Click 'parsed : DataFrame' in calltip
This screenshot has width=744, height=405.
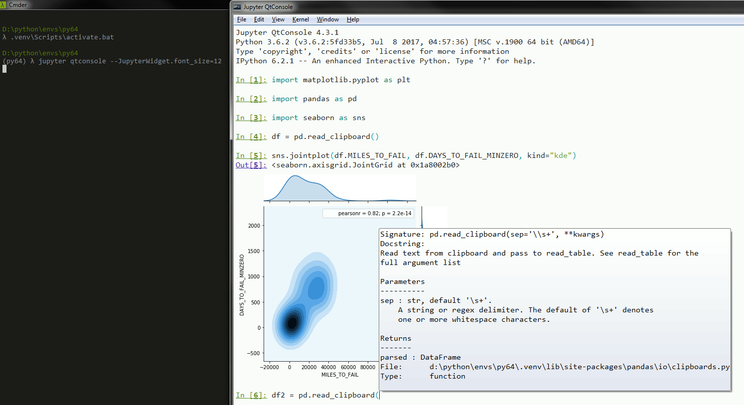click(420, 357)
